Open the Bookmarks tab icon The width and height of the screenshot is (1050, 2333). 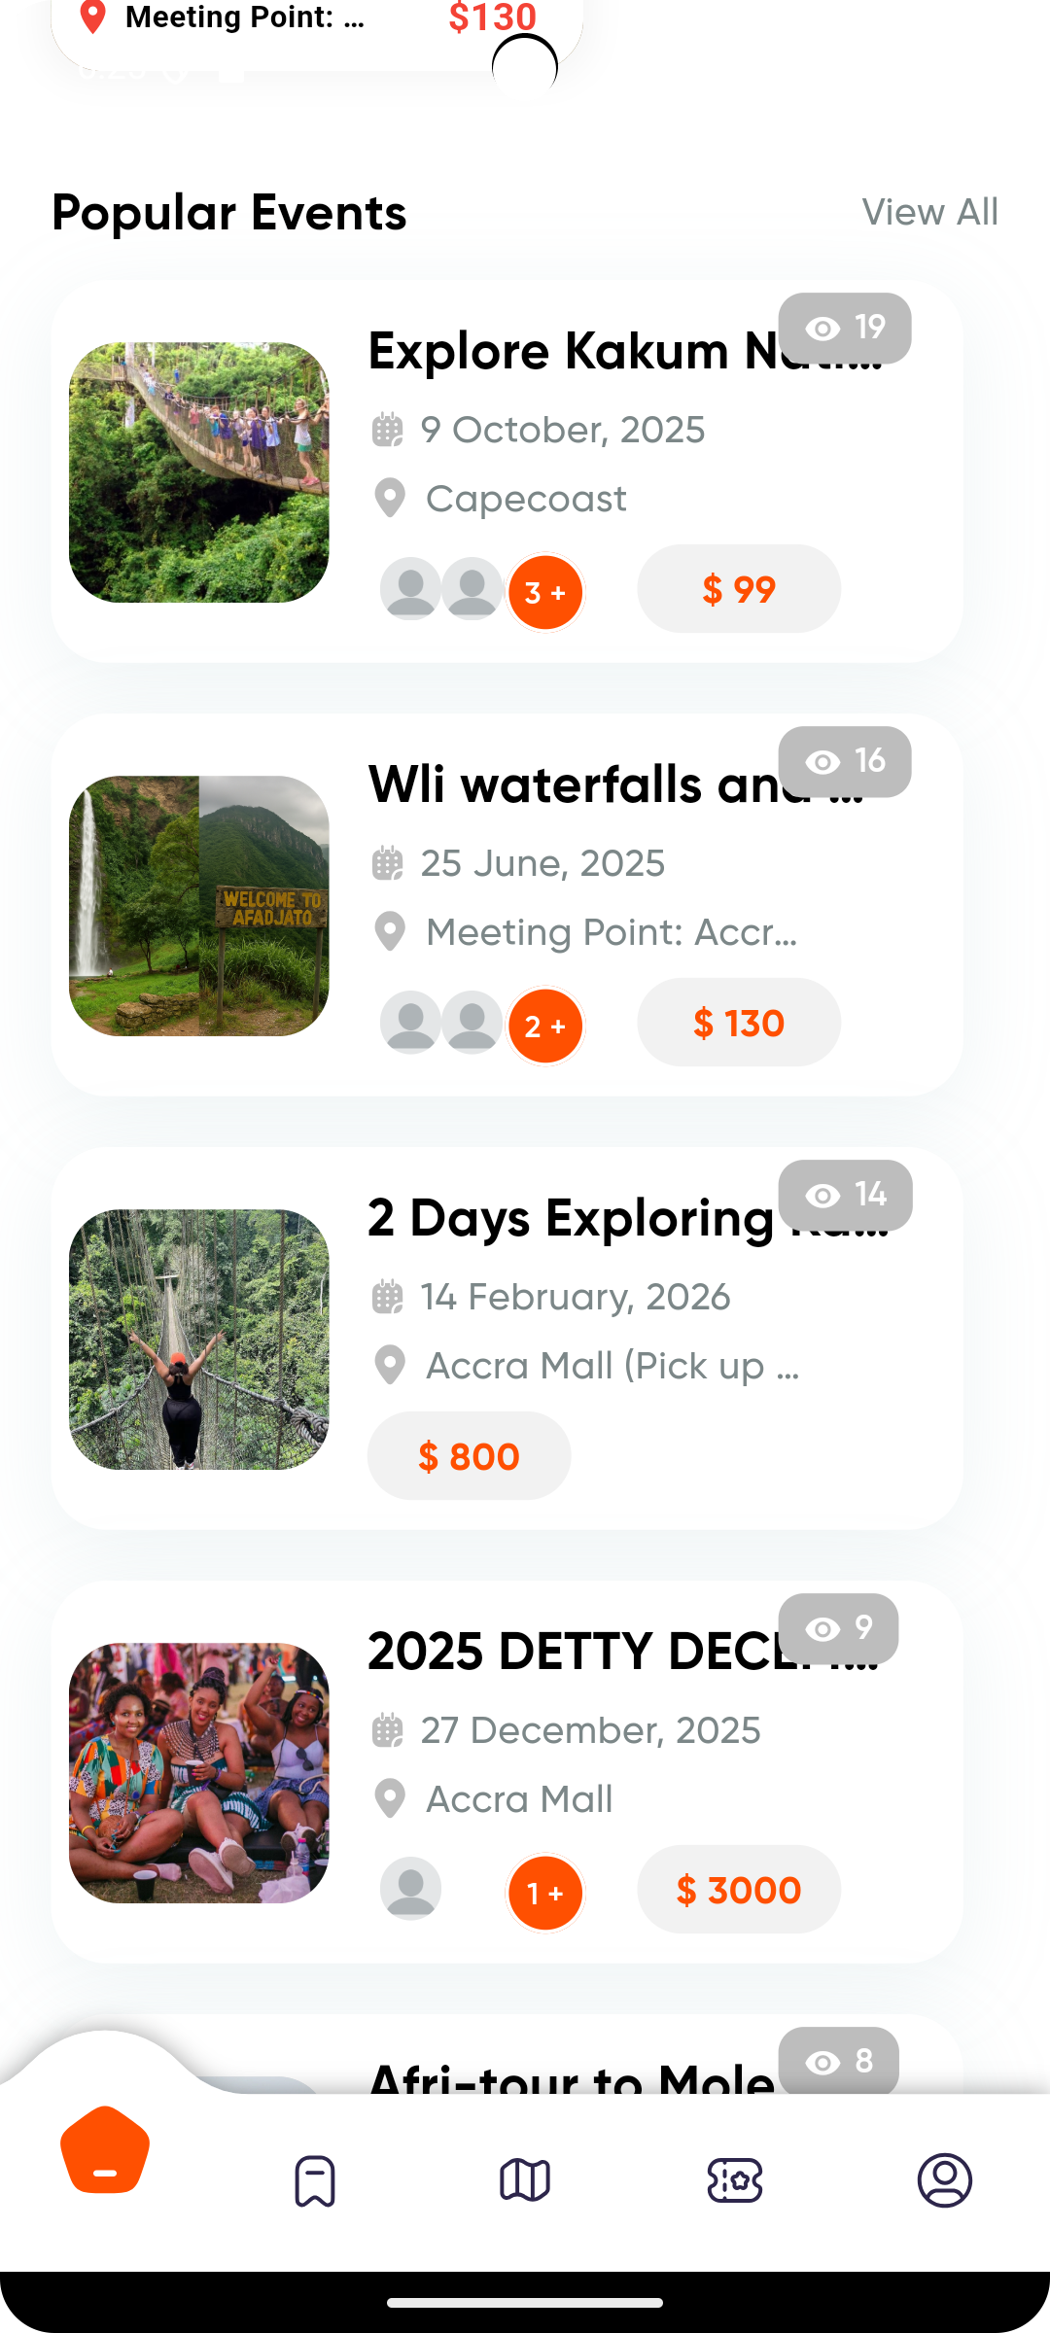tap(315, 2180)
